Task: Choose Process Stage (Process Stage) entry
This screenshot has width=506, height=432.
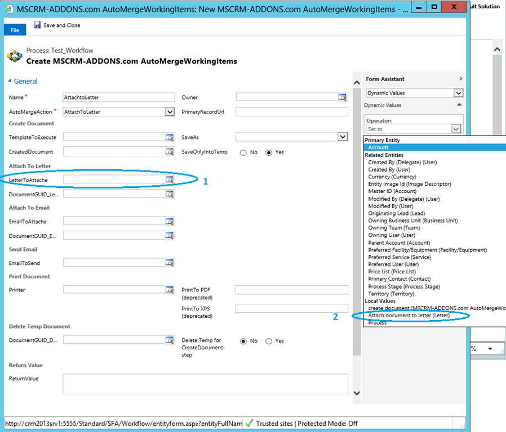Action: [x=404, y=286]
